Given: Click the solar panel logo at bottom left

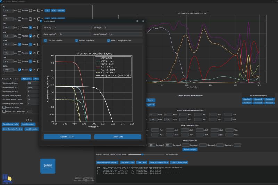Looking at the screenshot, I should [x=7, y=179].
